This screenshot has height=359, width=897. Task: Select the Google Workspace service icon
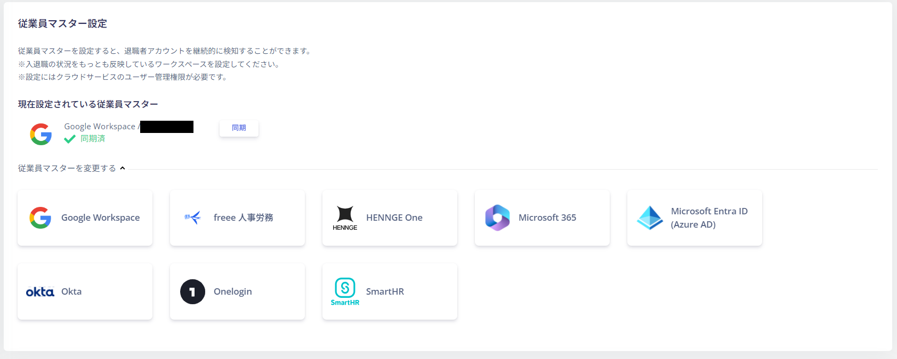[40, 218]
